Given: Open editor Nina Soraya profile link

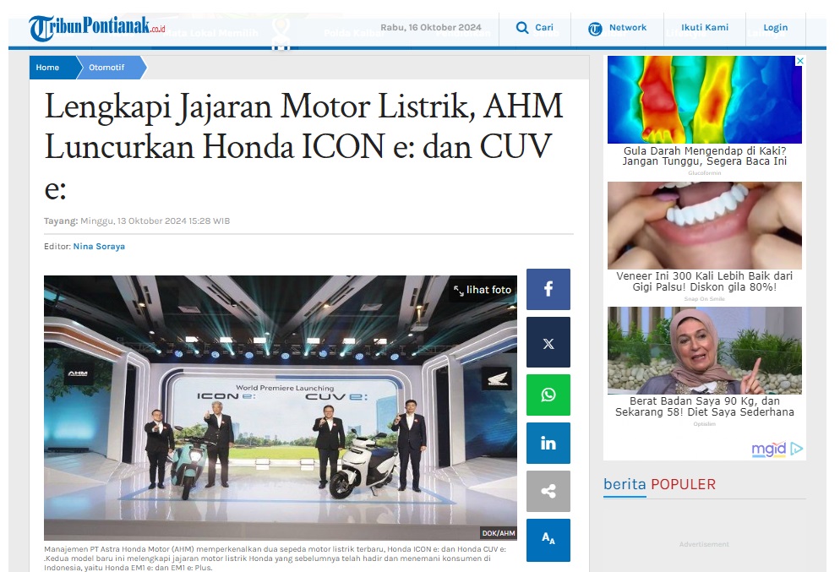Looking at the screenshot, I should tap(99, 247).
